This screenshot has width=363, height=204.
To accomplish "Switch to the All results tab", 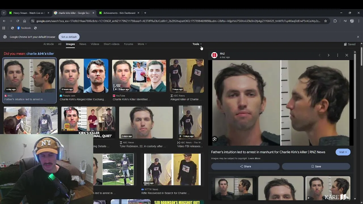I will tap(60, 44).
